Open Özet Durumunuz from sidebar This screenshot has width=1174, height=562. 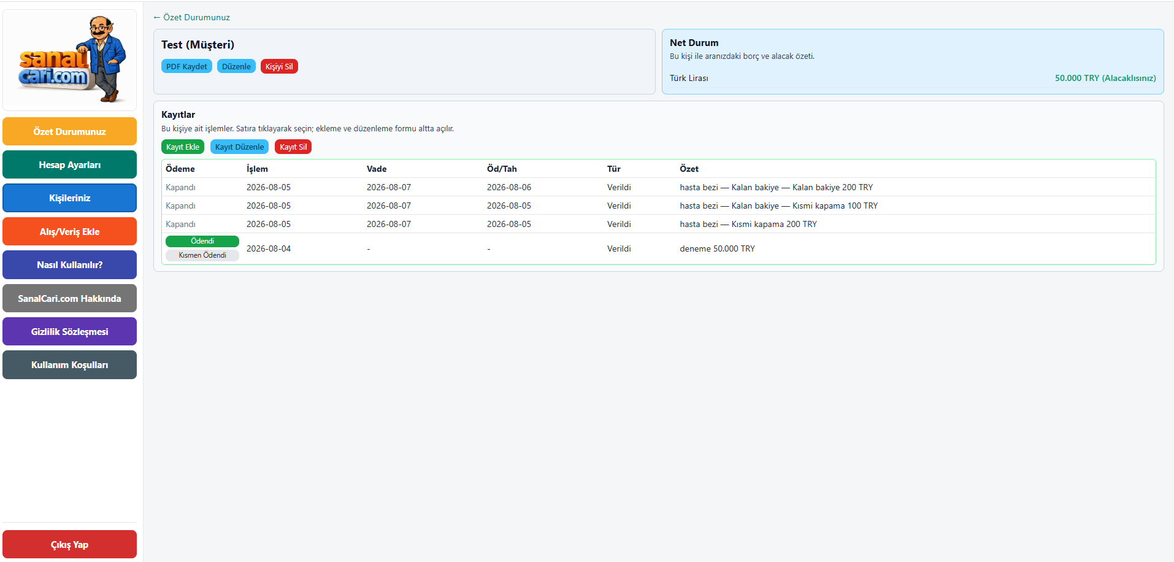[x=69, y=131]
